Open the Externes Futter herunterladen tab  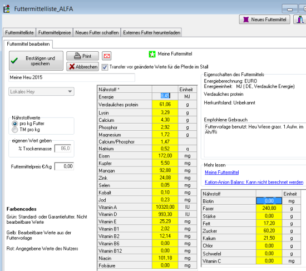(152, 33)
